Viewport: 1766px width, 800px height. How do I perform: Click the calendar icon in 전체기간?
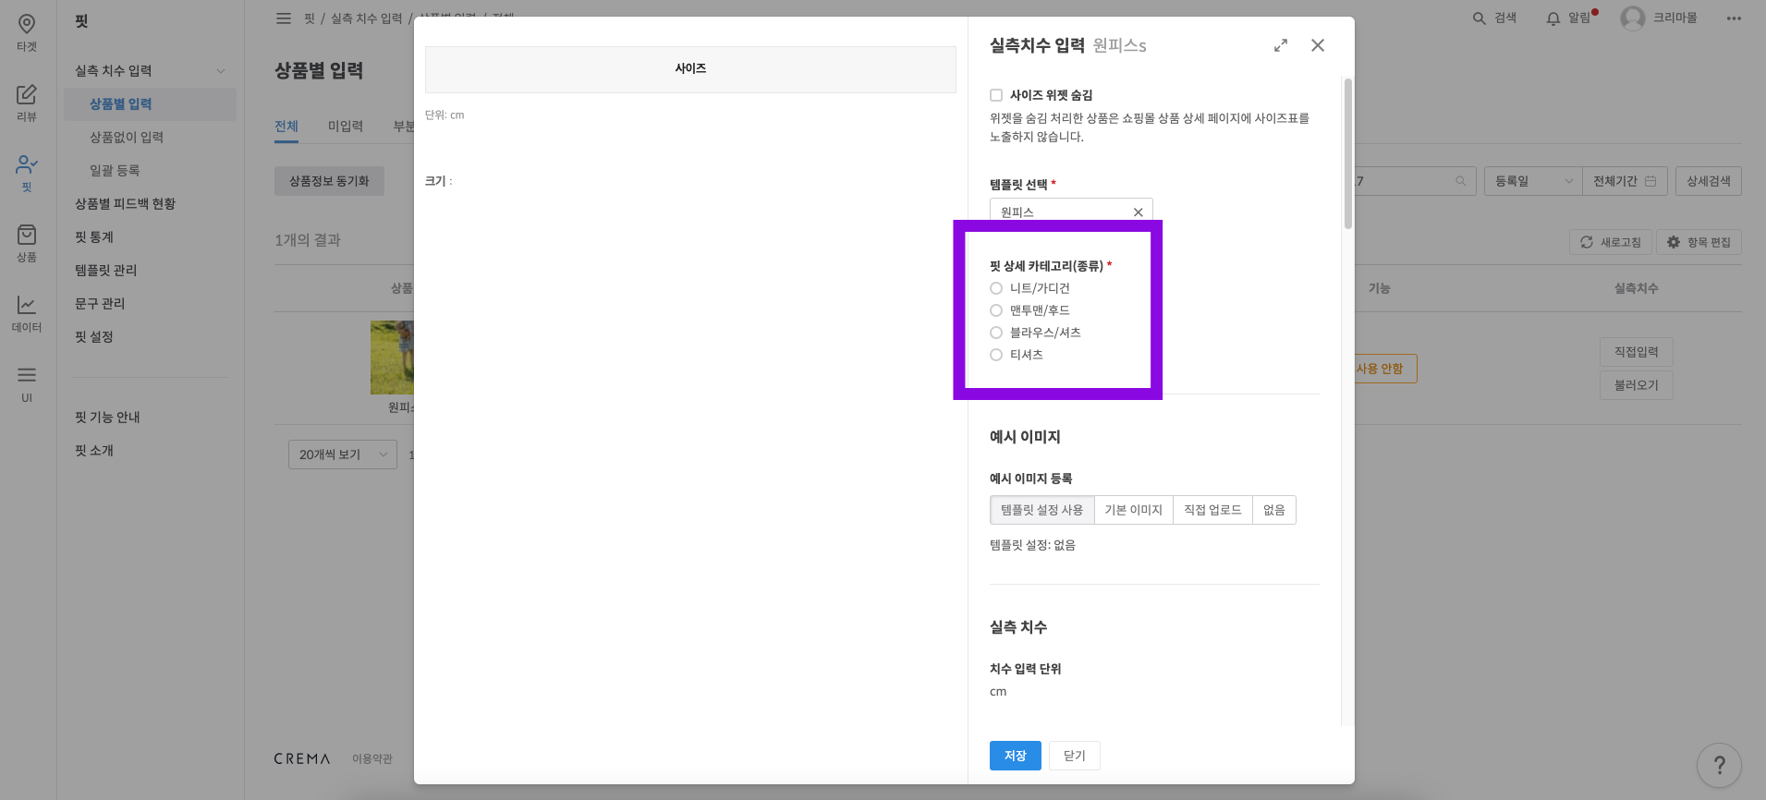pyautogui.click(x=1650, y=181)
